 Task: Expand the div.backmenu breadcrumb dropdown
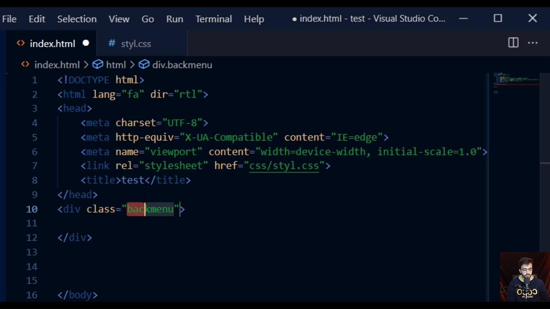tap(182, 65)
